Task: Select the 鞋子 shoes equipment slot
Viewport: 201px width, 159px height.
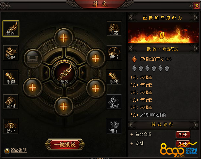Action: click(114, 126)
